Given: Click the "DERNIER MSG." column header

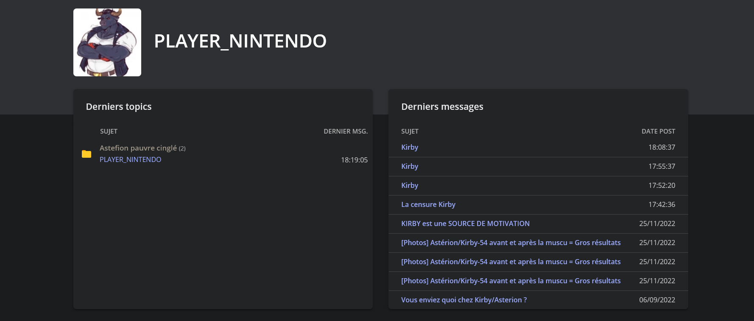Looking at the screenshot, I should [x=346, y=131].
